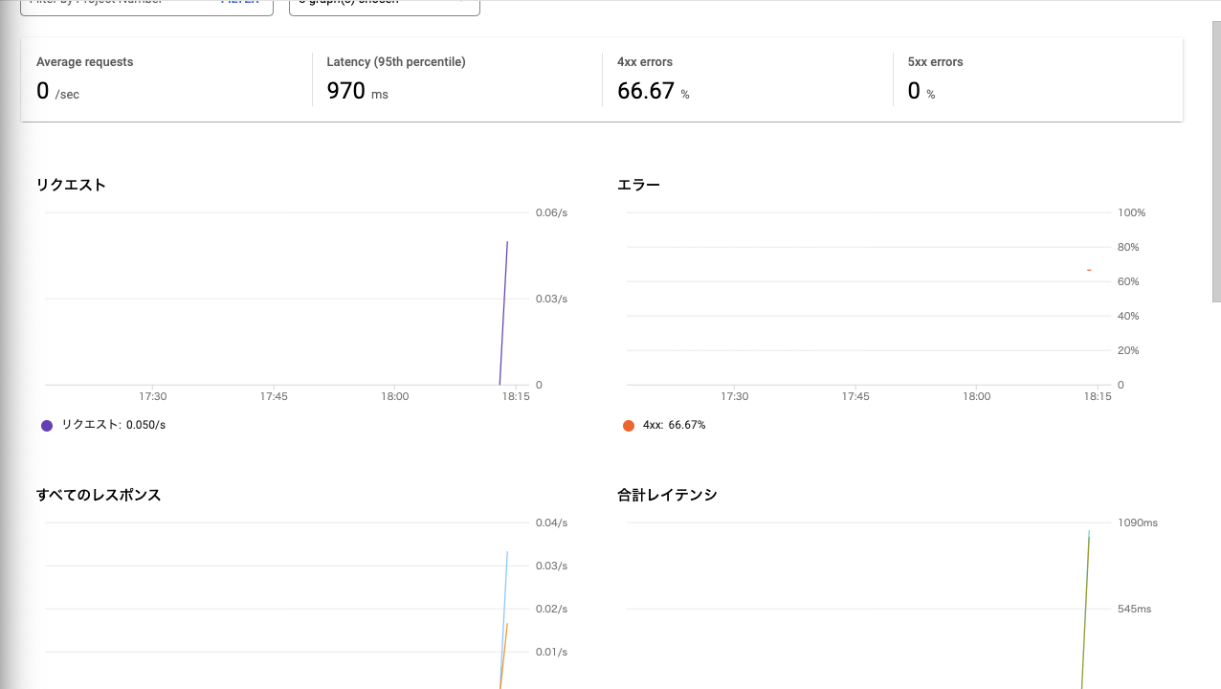
Task: Click the 100% axis label in エラー chart
Action: tap(1131, 212)
